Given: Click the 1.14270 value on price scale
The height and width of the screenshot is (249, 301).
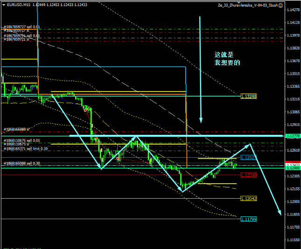Looking at the screenshot, I should 292,10.
